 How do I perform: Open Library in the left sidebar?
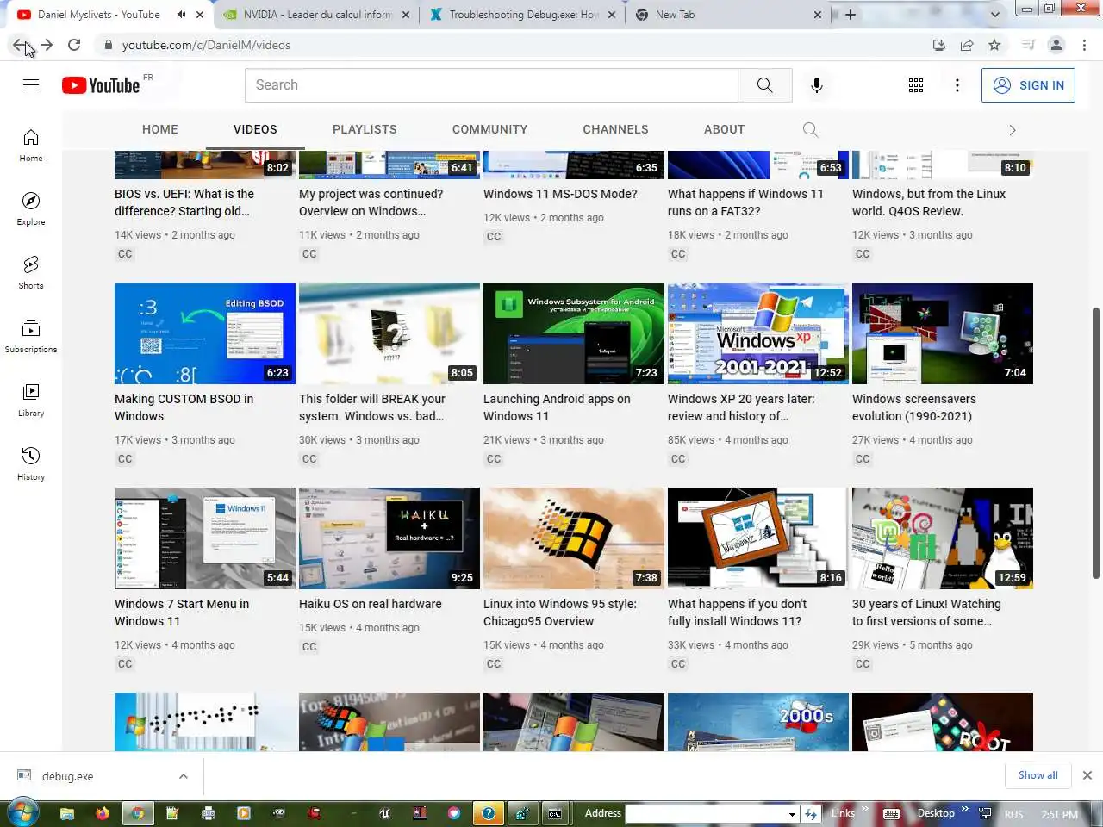(31, 400)
